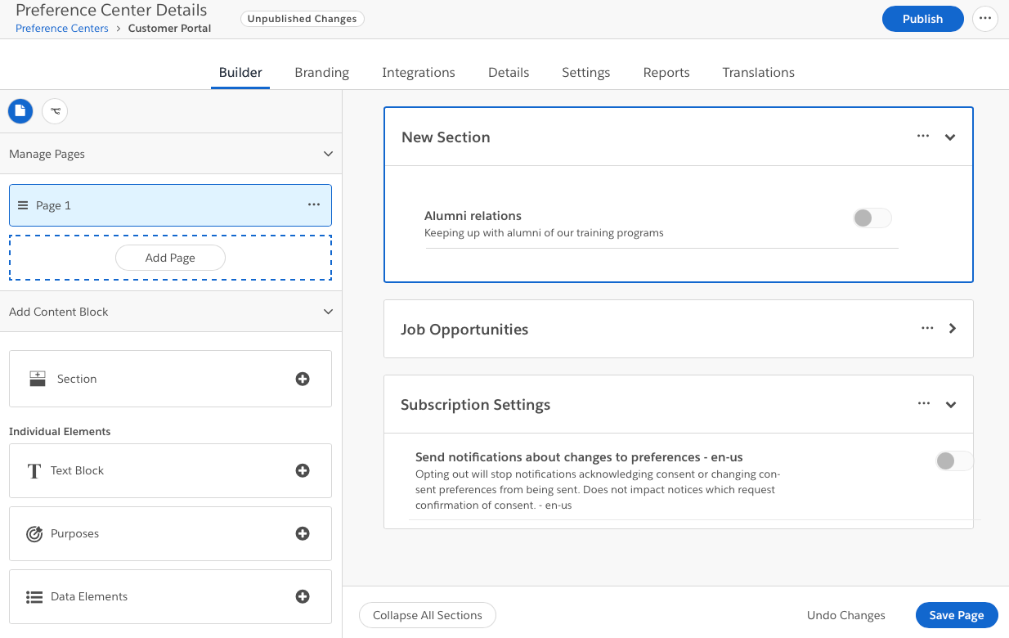Collapse the Manage Pages panel

[328, 154]
